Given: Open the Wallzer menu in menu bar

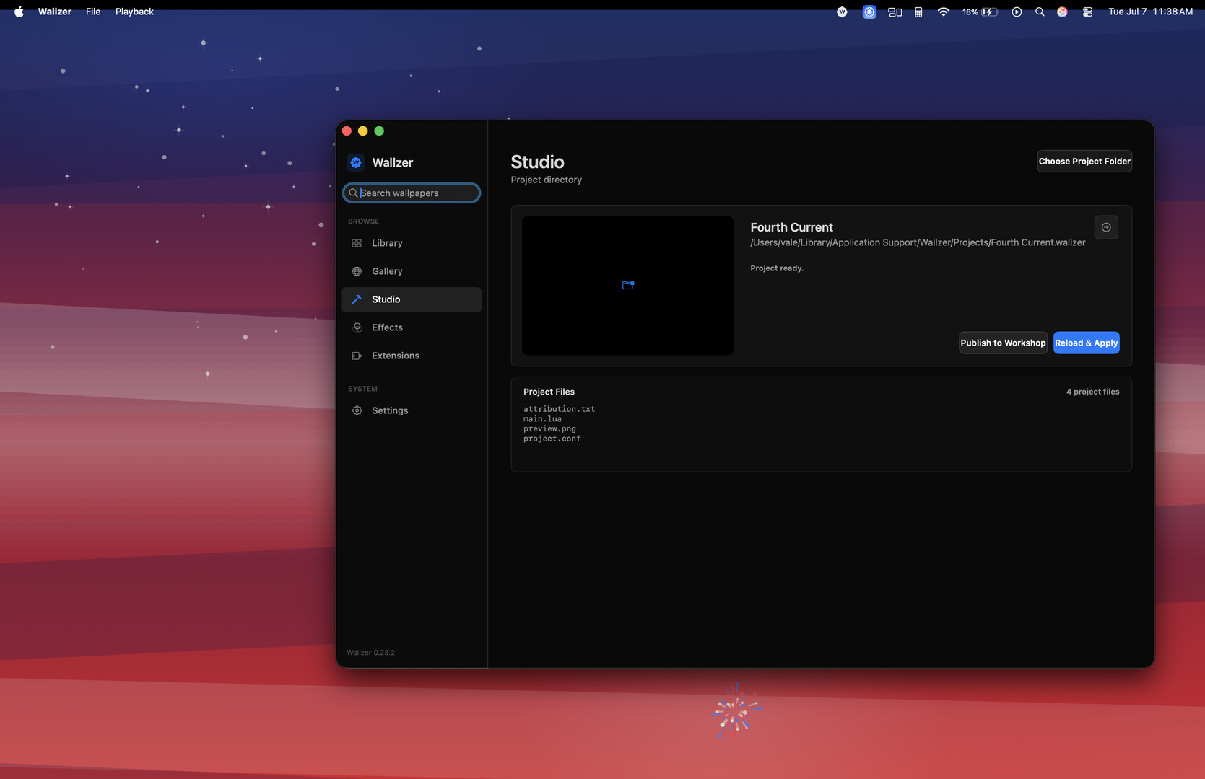Looking at the screenshot, I should [x=55, y=12].
